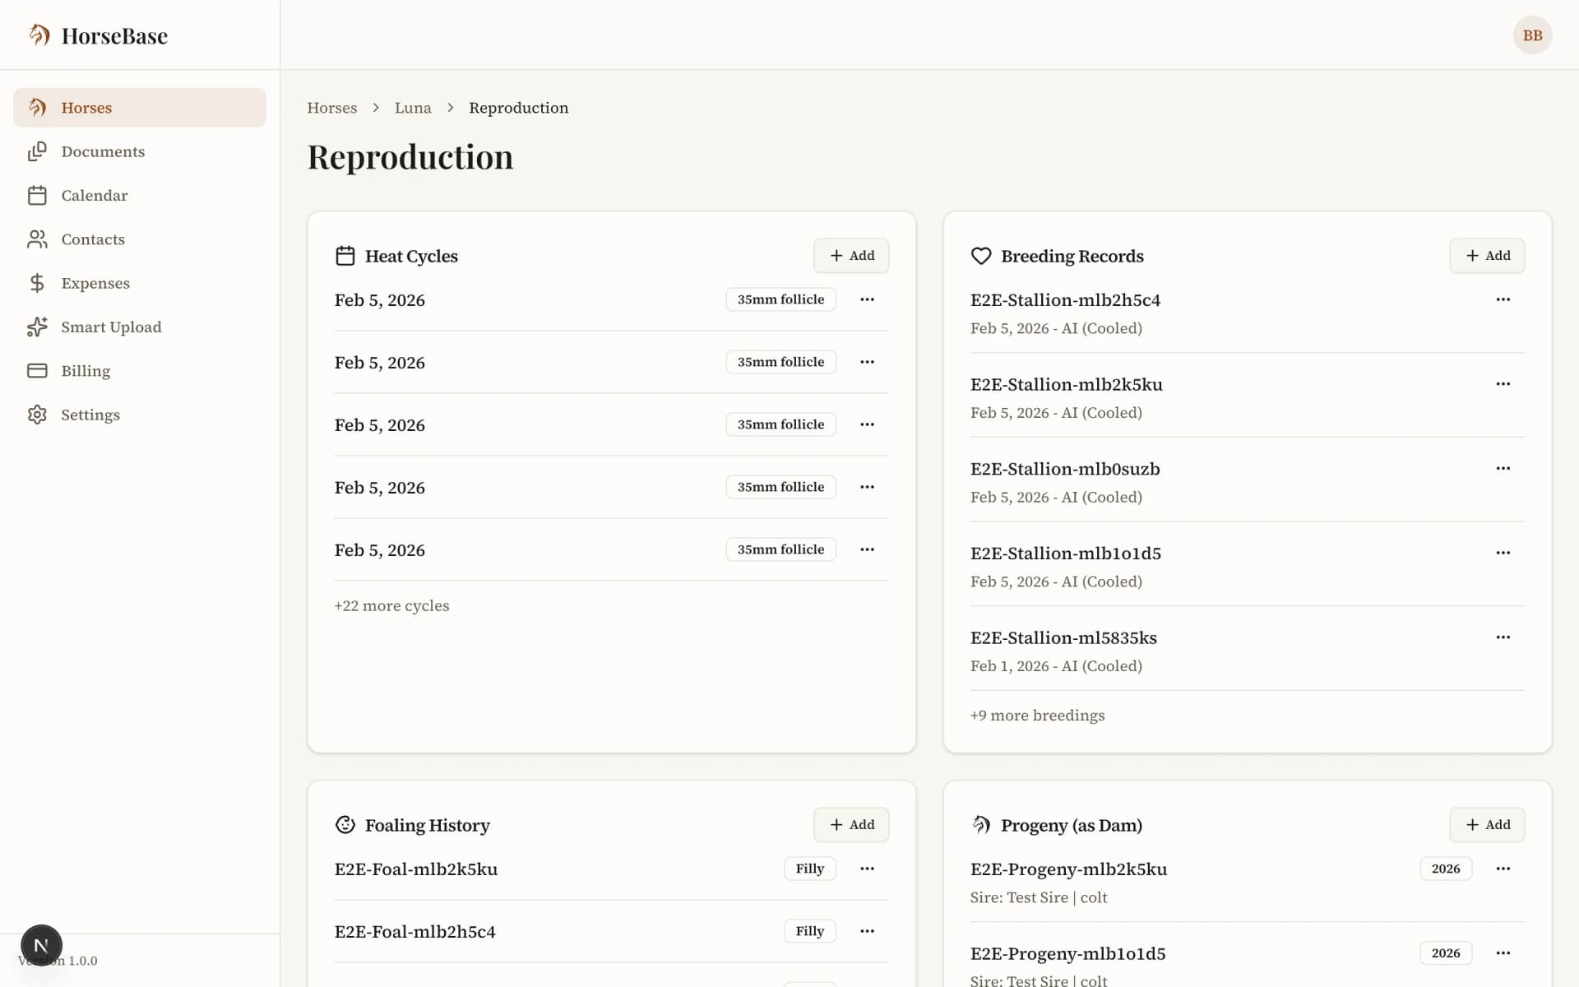Show +22 more cycles

click(x=391, y=606)
